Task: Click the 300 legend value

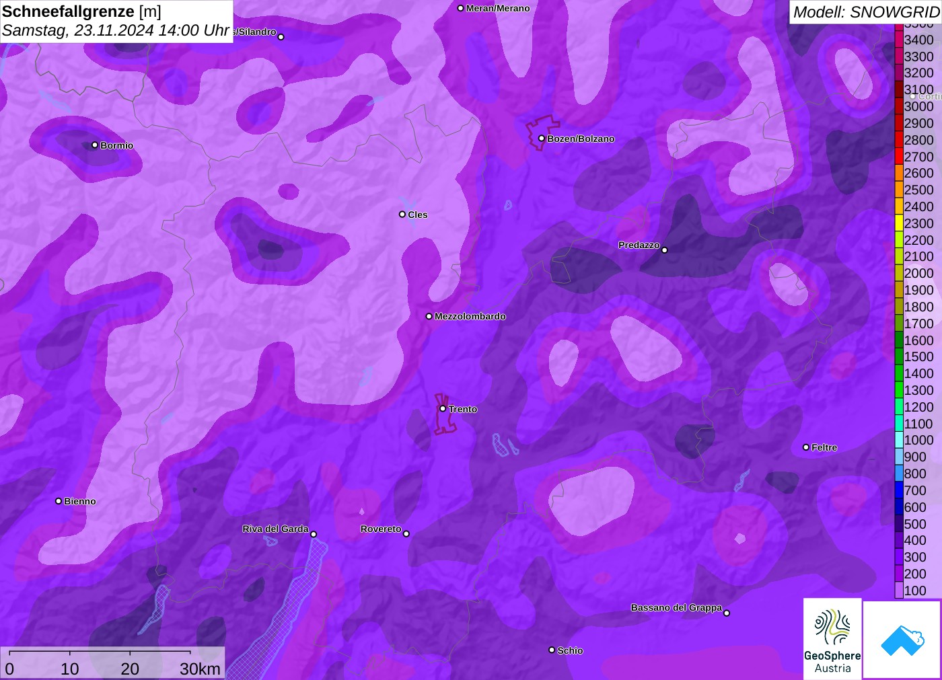Action: click(915, 557)
